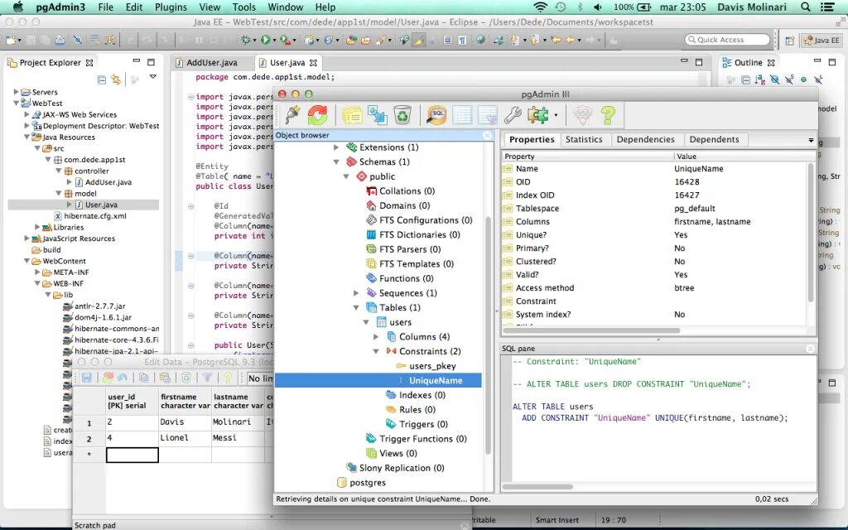Select the Indexes (0) node

point(422,395)
